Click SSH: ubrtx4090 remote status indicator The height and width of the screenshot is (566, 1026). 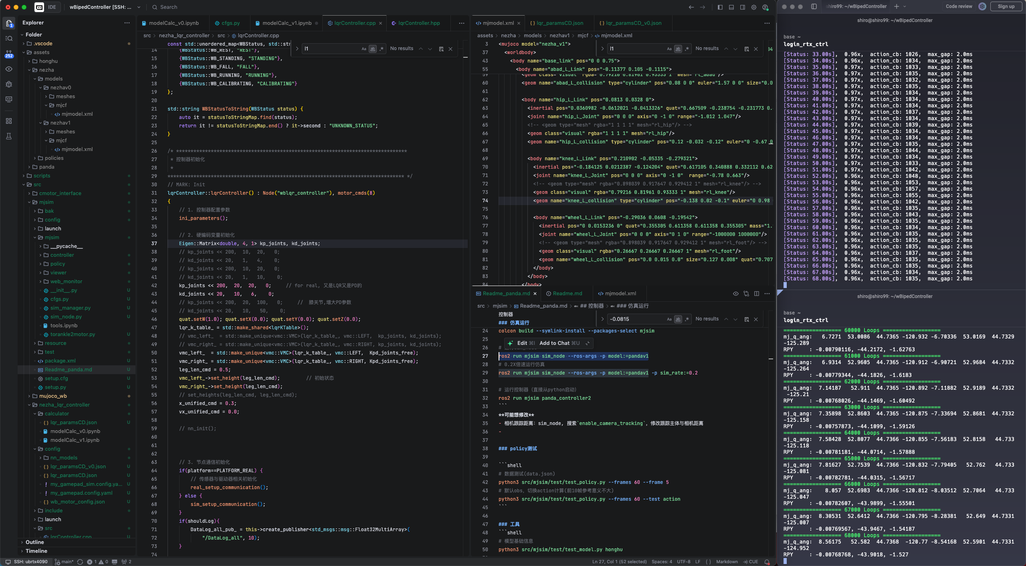pos(26,562)
